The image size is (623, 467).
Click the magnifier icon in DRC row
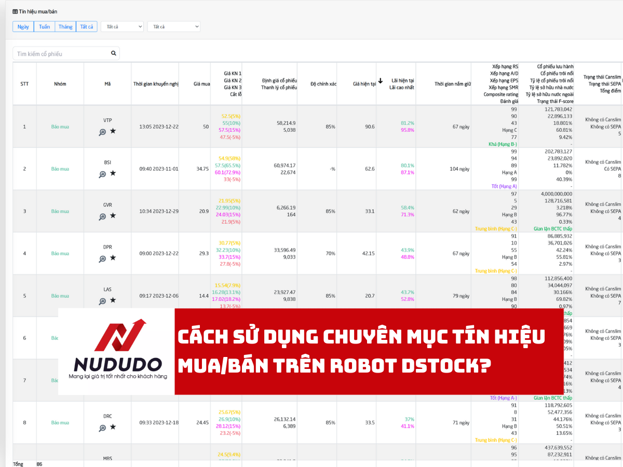tap(102, 428)
